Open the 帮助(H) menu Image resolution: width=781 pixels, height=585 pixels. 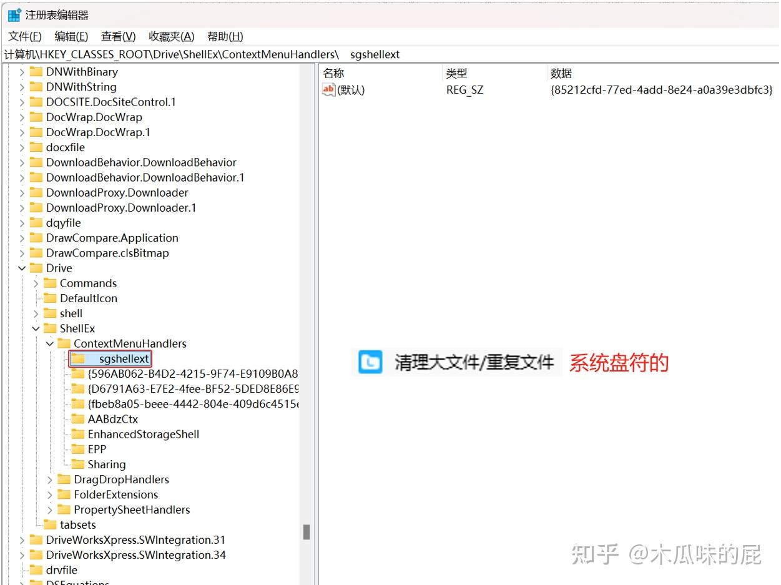coord(225,37)
